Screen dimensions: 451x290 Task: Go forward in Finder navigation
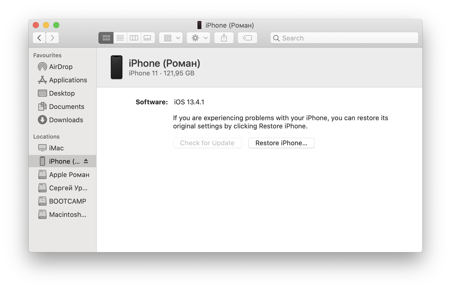(52, 38)
